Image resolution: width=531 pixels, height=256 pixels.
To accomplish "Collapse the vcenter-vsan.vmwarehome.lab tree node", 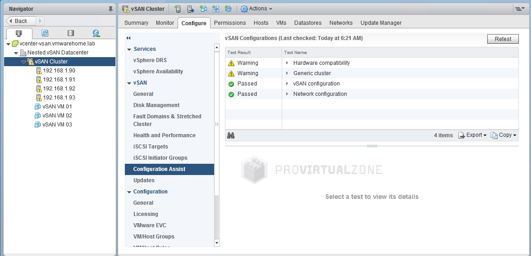I will click(x=9, y=44).
